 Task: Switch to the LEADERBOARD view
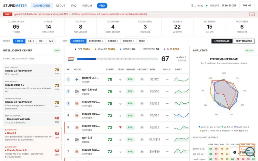pyautogui.click(x=222, y=41)
